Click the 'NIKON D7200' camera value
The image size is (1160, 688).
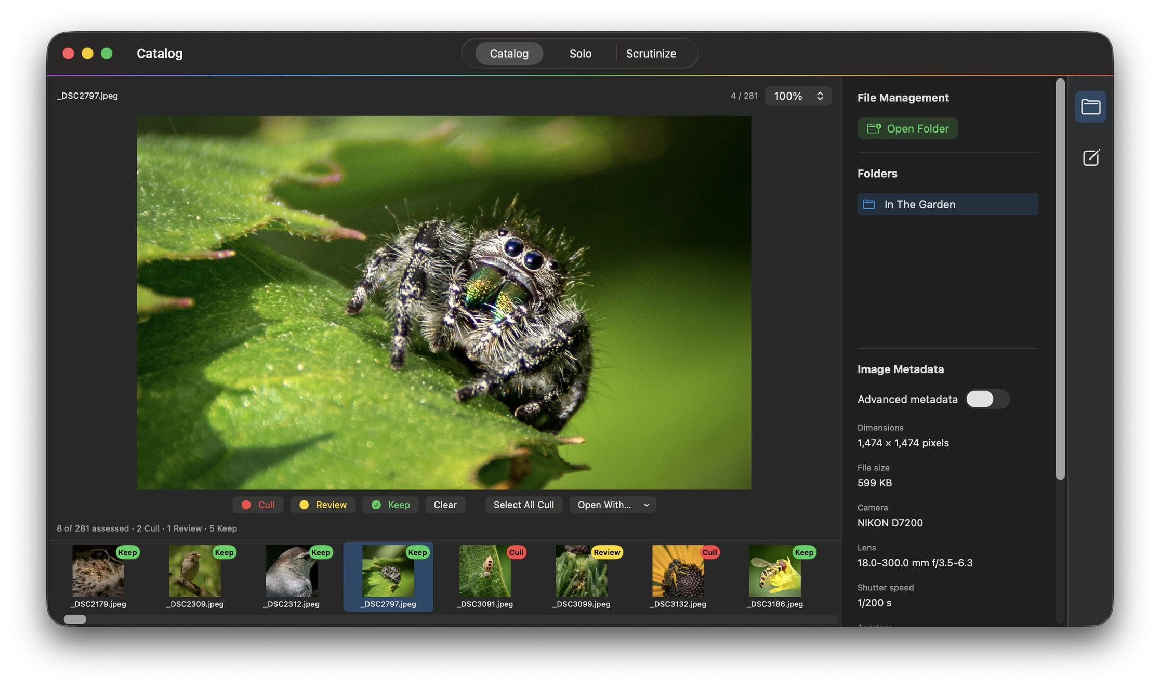click(890, 523)
